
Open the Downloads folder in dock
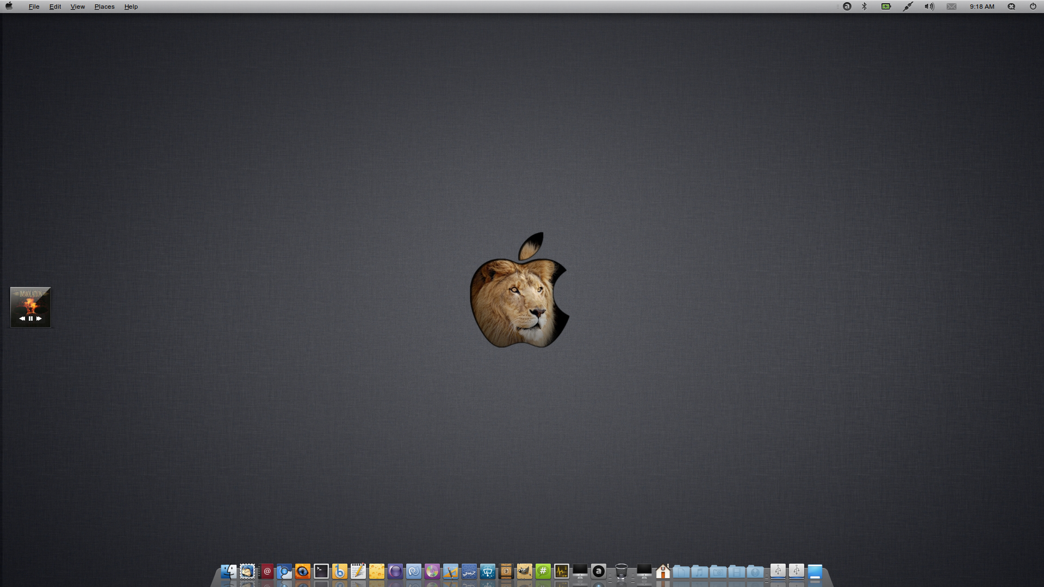pyautogui.click(x=755, y=572)
